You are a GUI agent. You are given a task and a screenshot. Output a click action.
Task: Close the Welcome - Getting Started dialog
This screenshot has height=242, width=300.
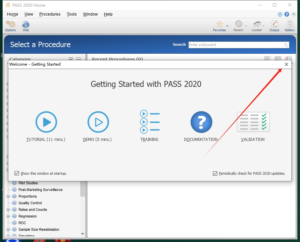pyautogui.click(x=286, y=64)
